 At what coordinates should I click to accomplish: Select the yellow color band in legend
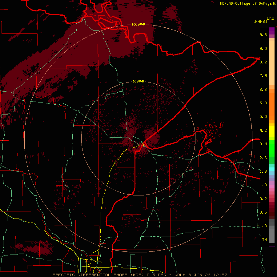pyautogui.click(x=272, y=132)
